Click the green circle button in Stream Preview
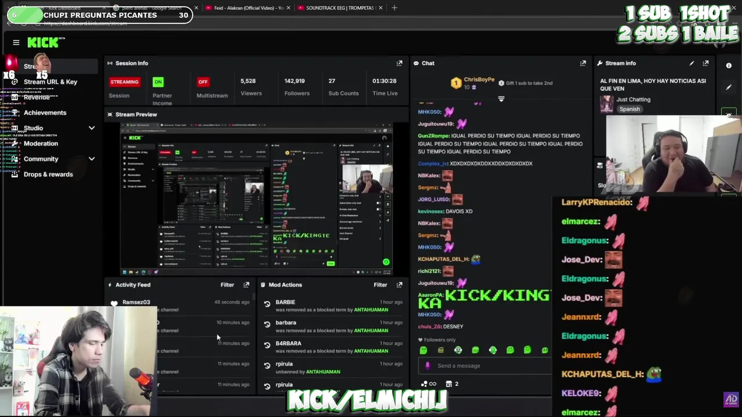 click(386, 262)
